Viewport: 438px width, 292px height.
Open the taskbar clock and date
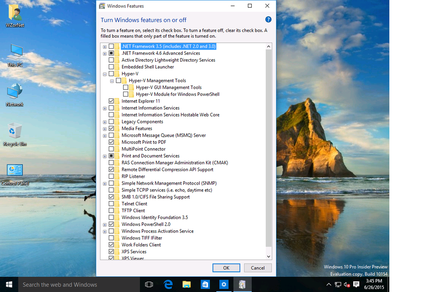(x=374, y=284)
